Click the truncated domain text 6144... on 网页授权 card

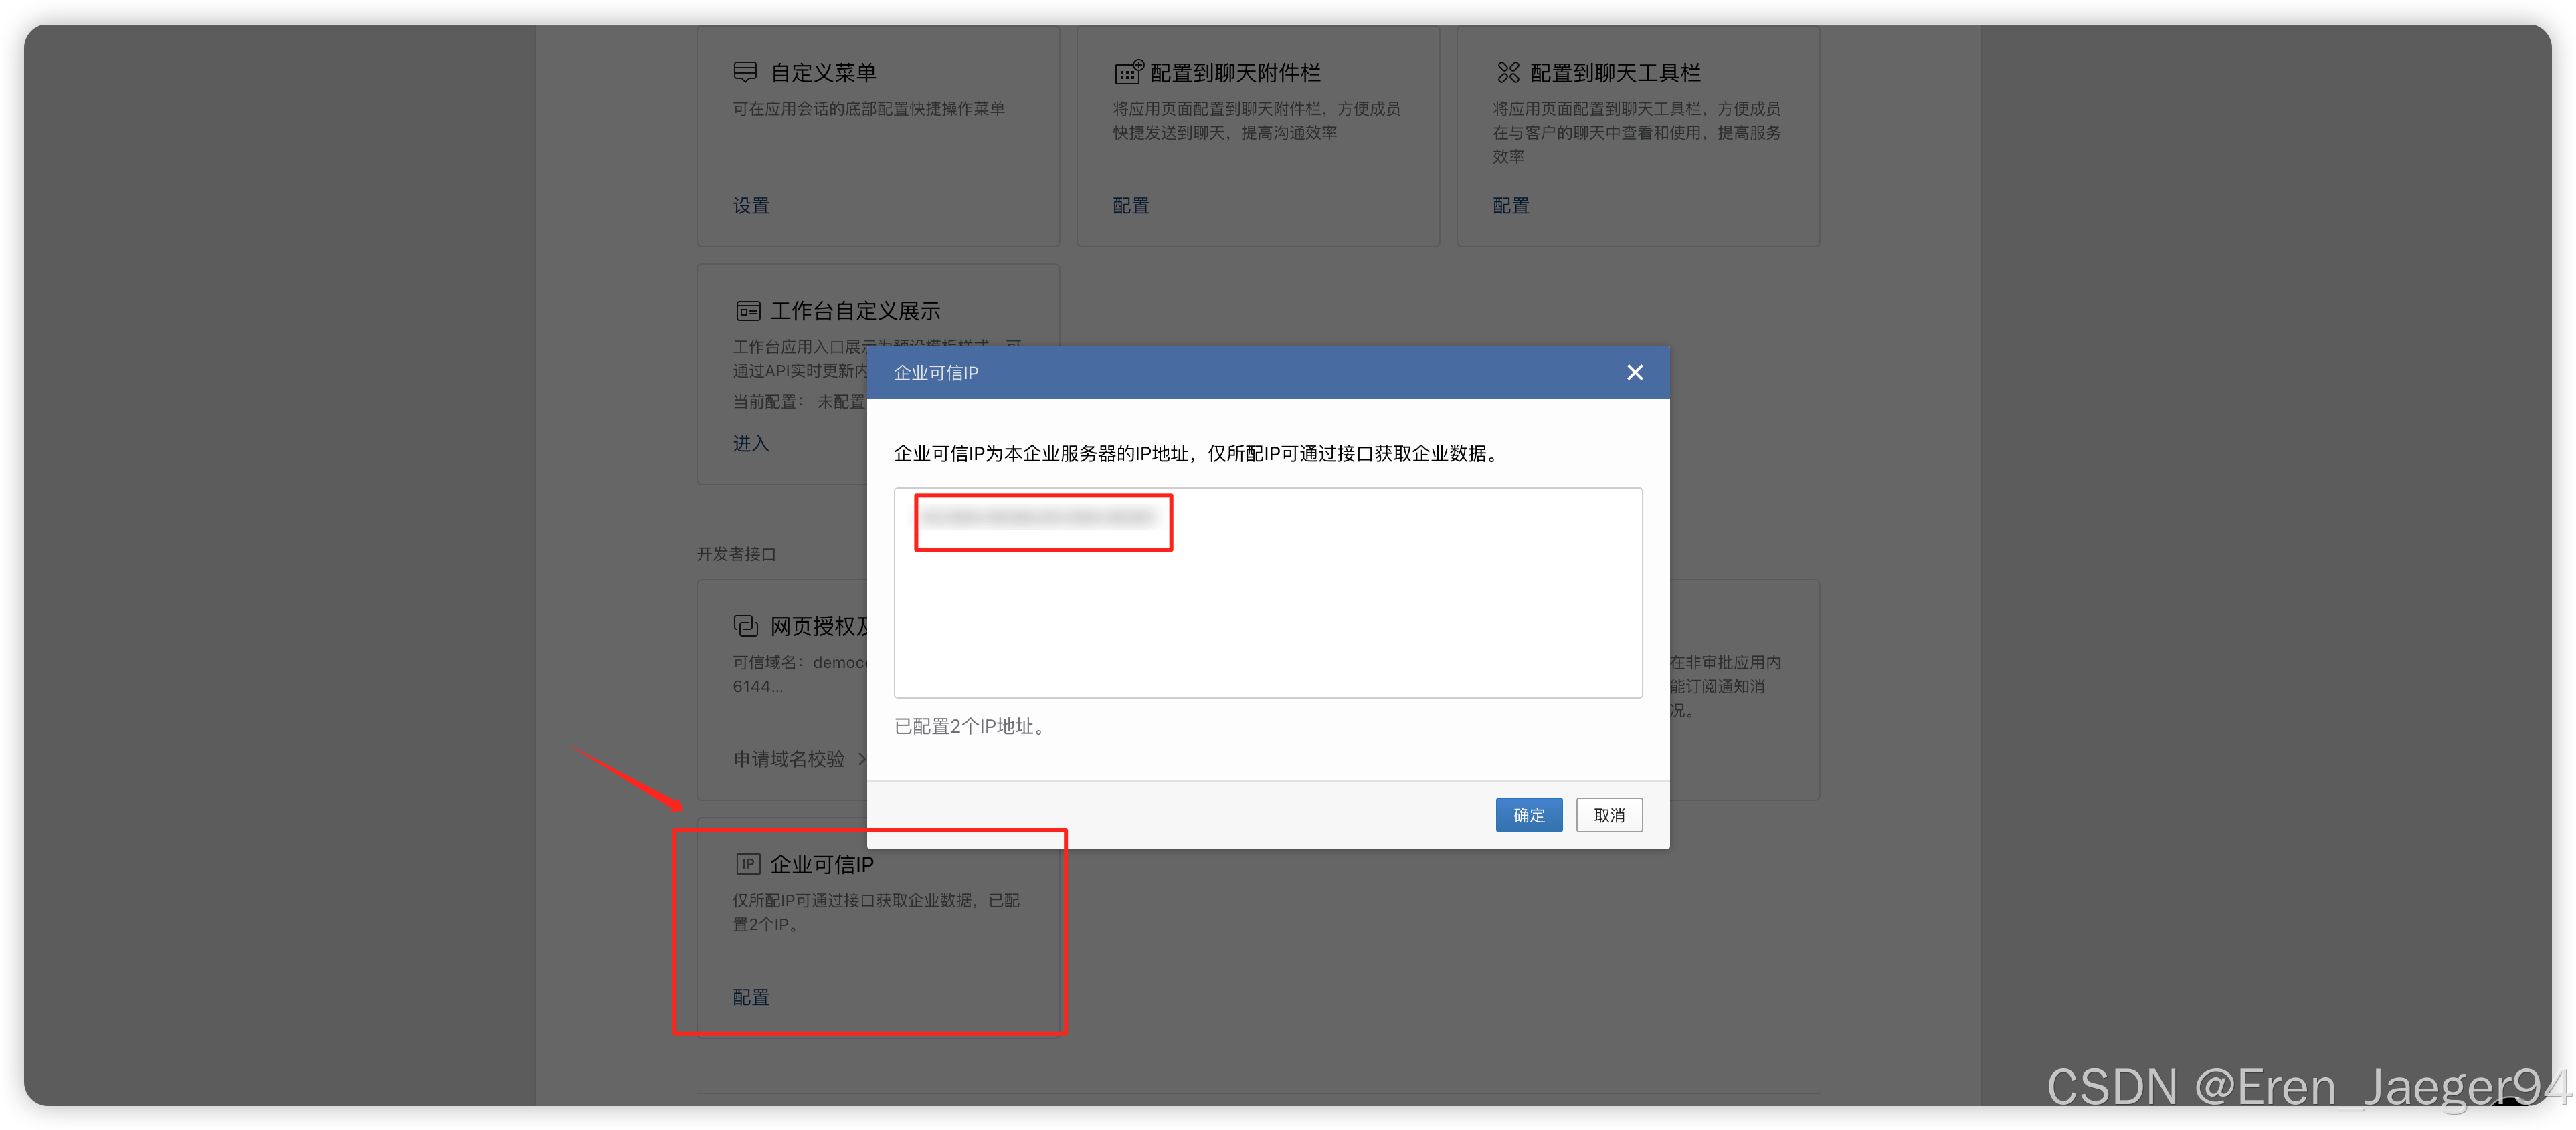(x=756, y=685)
